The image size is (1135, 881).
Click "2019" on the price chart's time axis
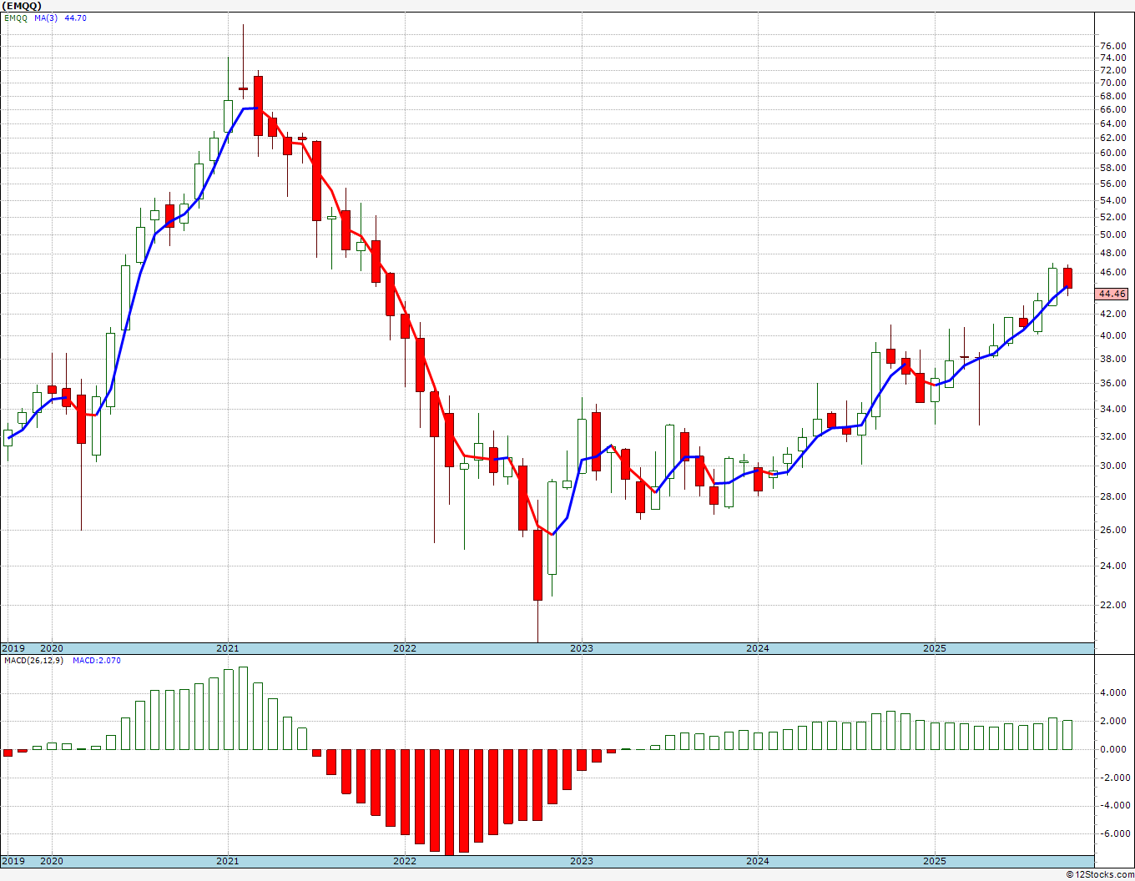(13, 648)
